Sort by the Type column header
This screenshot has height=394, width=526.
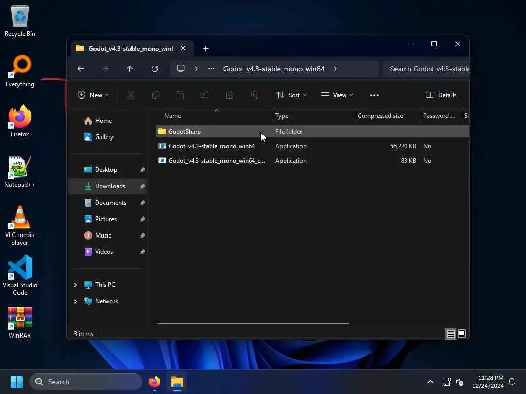click(313, 116)
